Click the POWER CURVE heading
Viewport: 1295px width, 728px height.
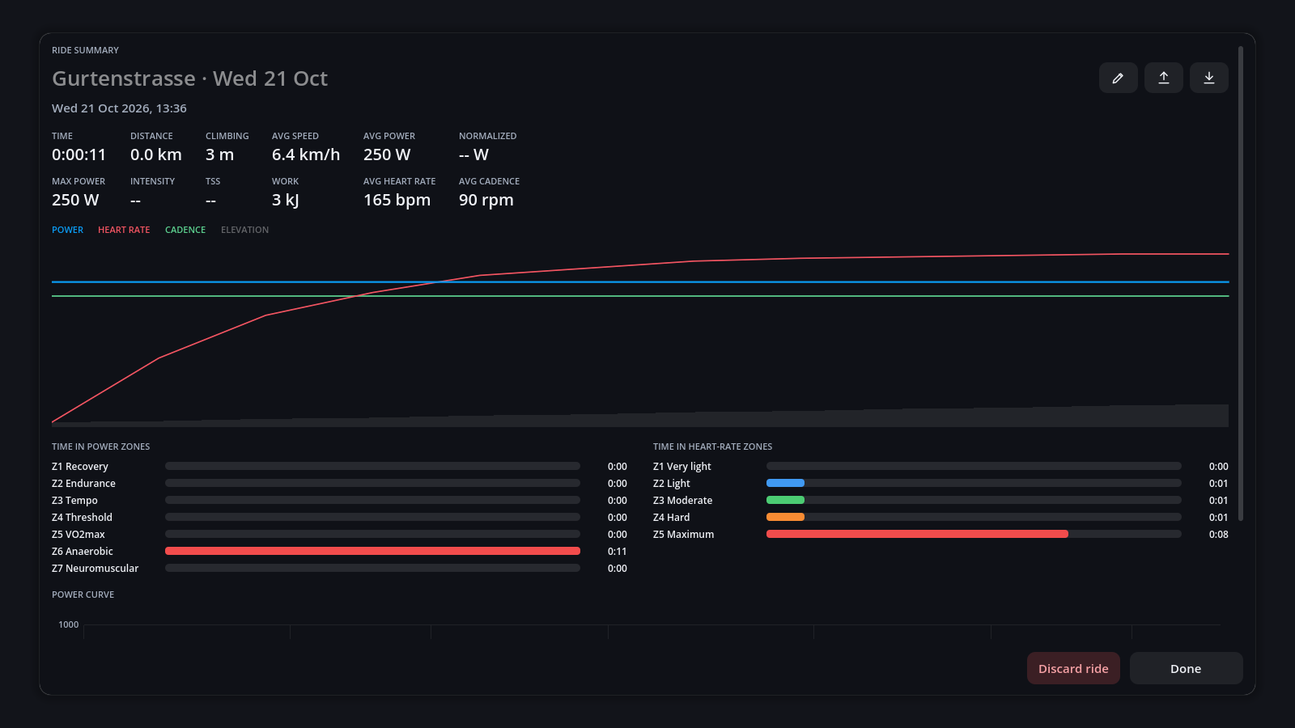[x=83, y=595]
